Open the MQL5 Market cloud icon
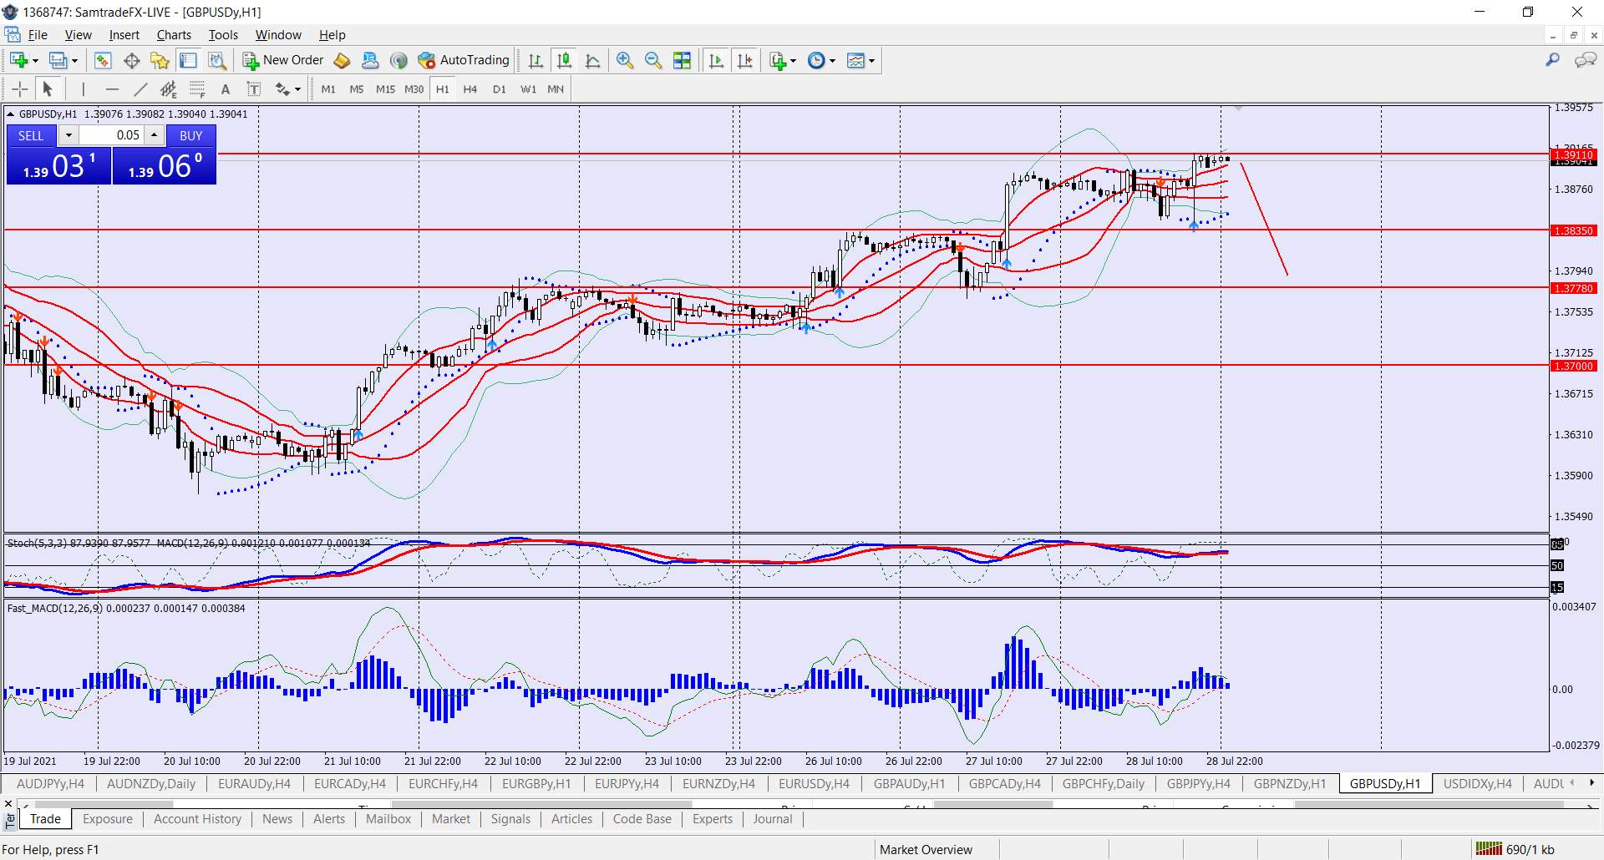The height and width of the screenshot is (860, 1604). [370, 60]
